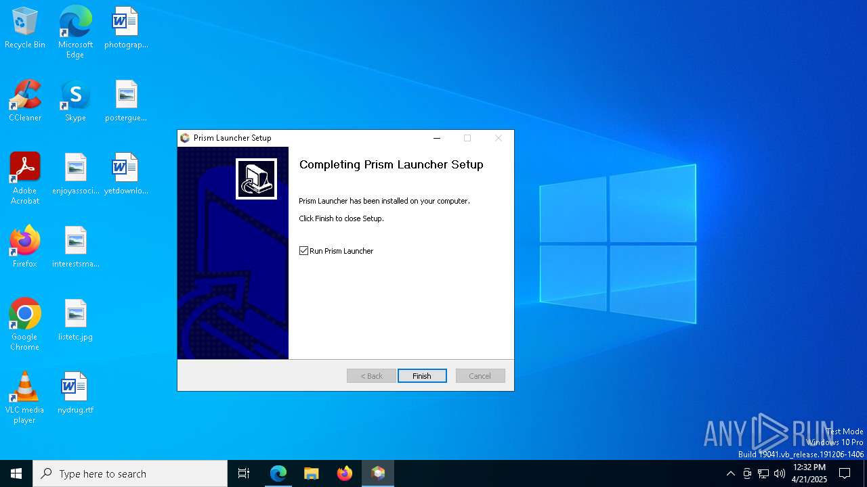Open Task View from taskbar

pyautogui.click(x=244, y=473)
